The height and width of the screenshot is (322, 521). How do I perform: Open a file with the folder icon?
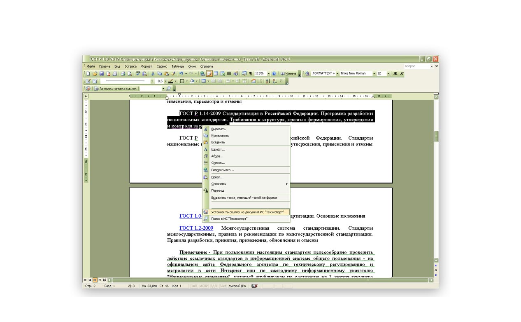tap(95, 73)
